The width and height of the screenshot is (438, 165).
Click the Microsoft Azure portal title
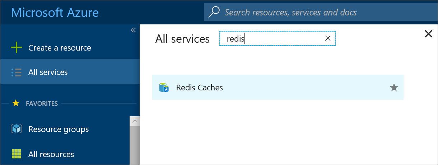55,12
